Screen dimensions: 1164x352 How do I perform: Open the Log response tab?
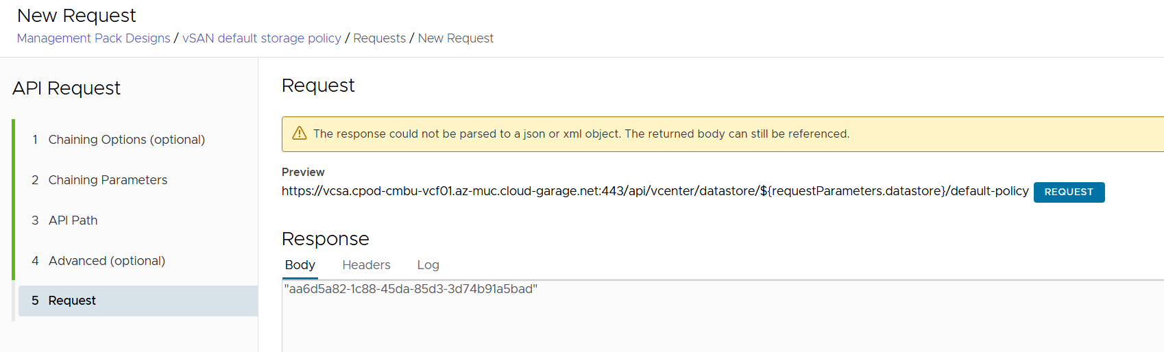[x=428, y=265]
